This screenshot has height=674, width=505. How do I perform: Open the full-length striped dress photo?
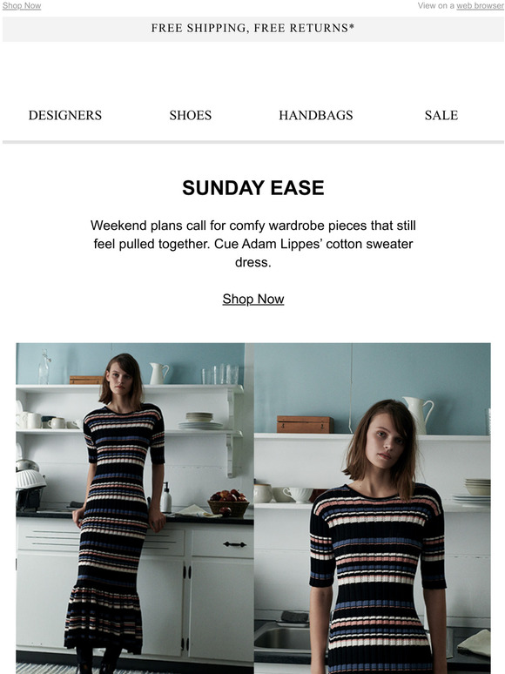pyautogui.click(x=135, y=508)
